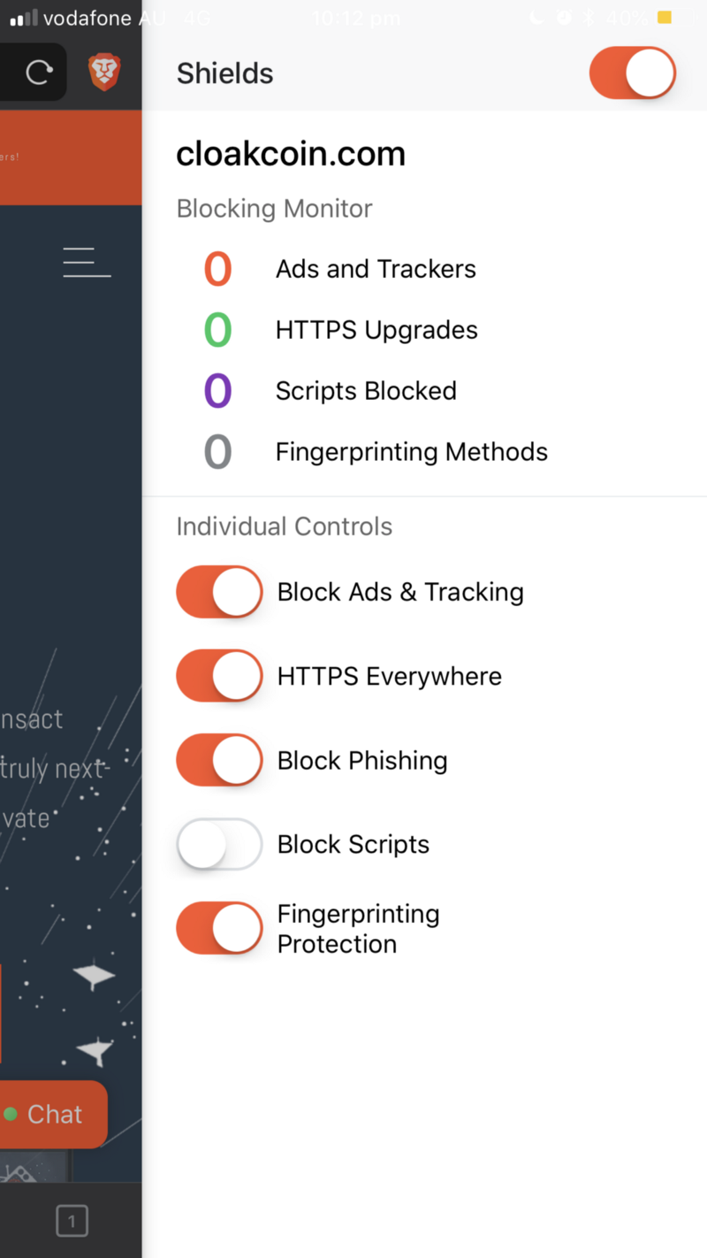
Task: Tap the HTTPS Upgrades green count
Action: (x=217, y=330)
